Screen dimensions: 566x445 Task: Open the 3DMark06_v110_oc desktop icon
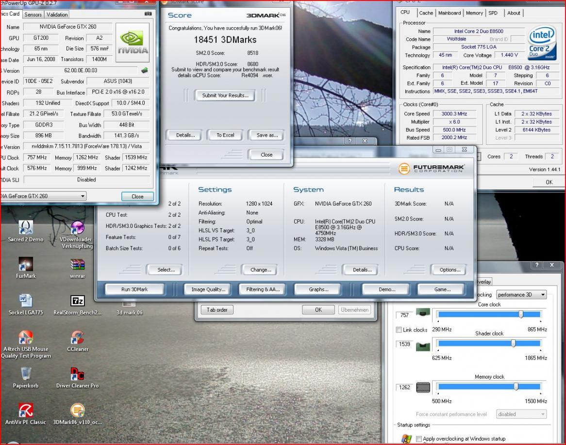click(x=78, y=414)
